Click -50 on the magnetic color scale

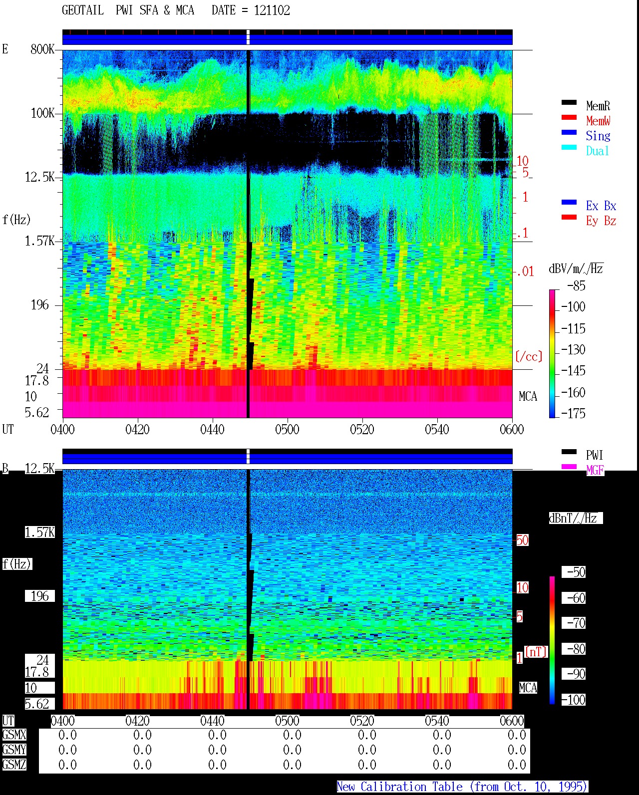click(574, 572)
